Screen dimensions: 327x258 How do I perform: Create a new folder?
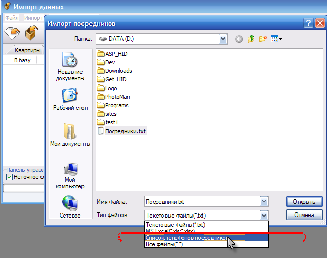pyautogui.click(x=263, y=39)
